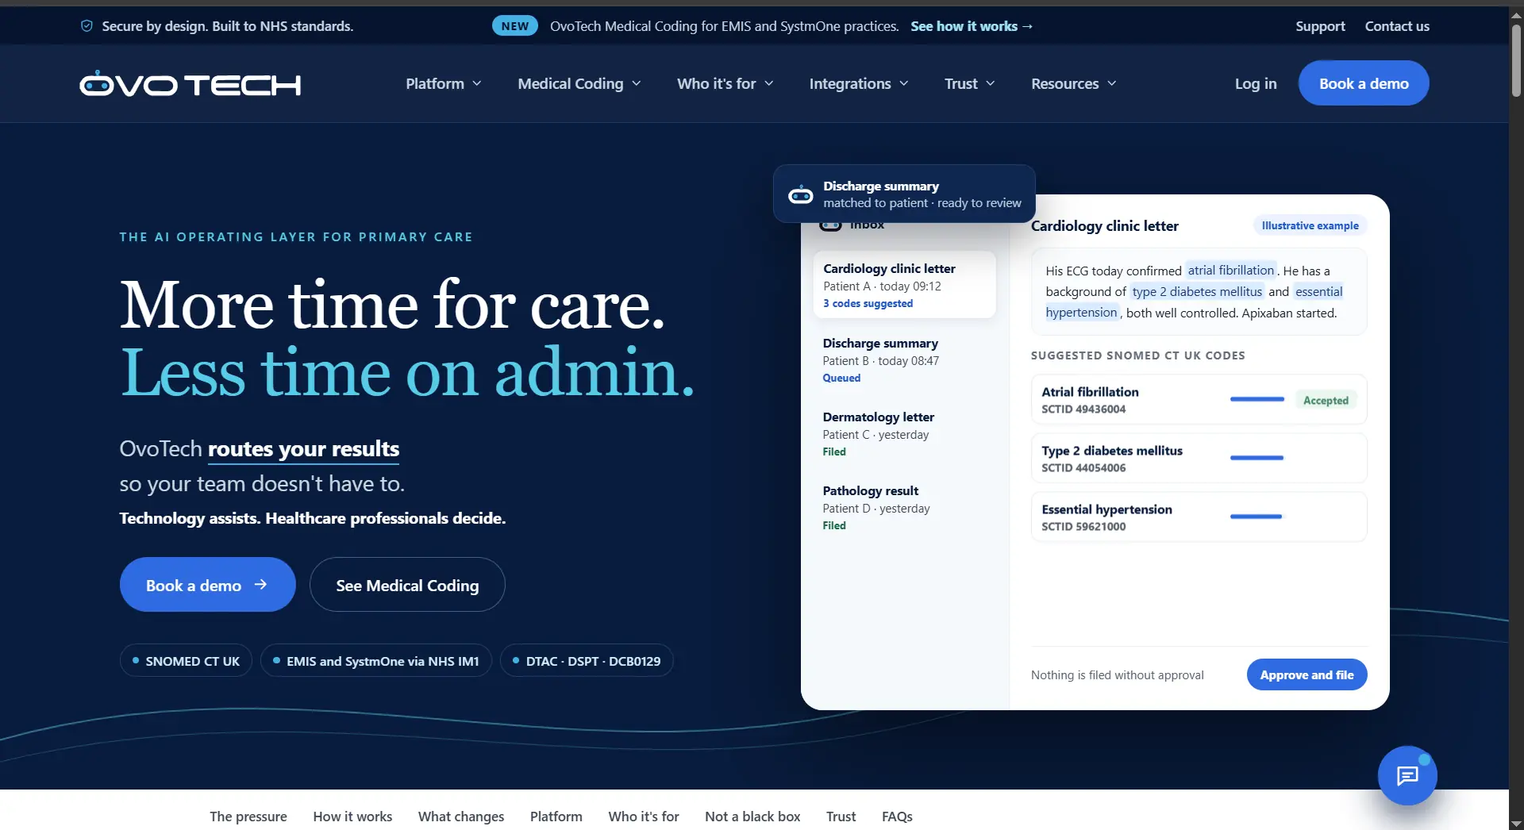Click confidence bar for Essential hypertension
Image resolution: width=1524 pixels, height=830 pixels.
pos(1256,517)
